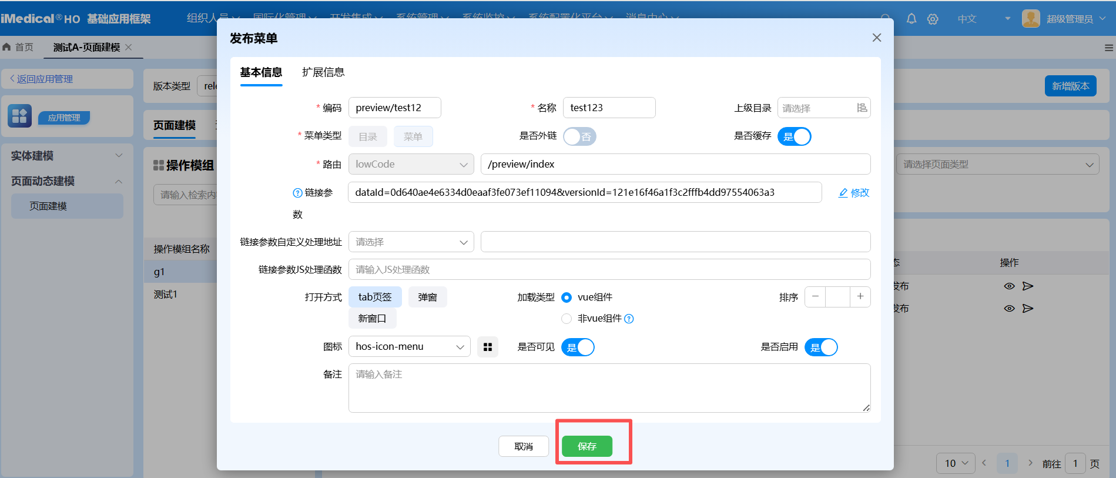Increase 排序 value with plus button
1116x478 pixels.
(x=860, y=297)
